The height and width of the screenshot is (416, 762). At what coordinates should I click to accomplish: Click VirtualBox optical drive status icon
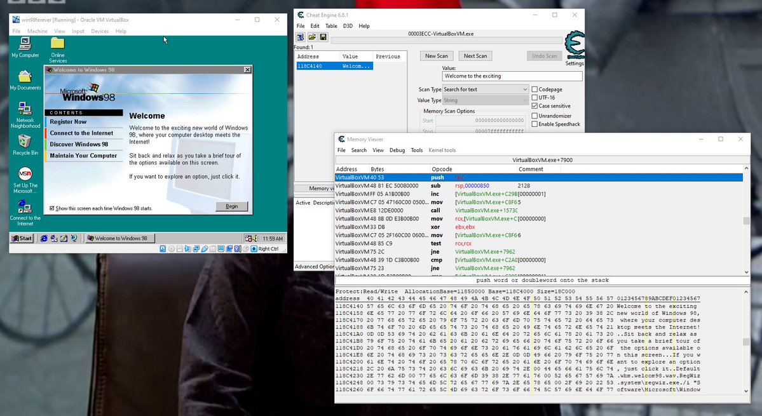click(x=172, y=248)
